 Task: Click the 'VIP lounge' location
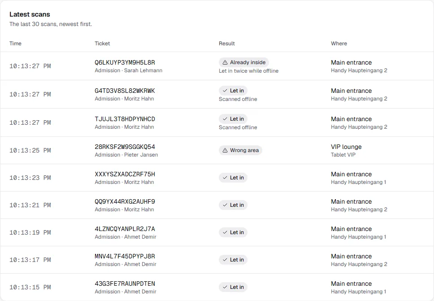[346, 147]
